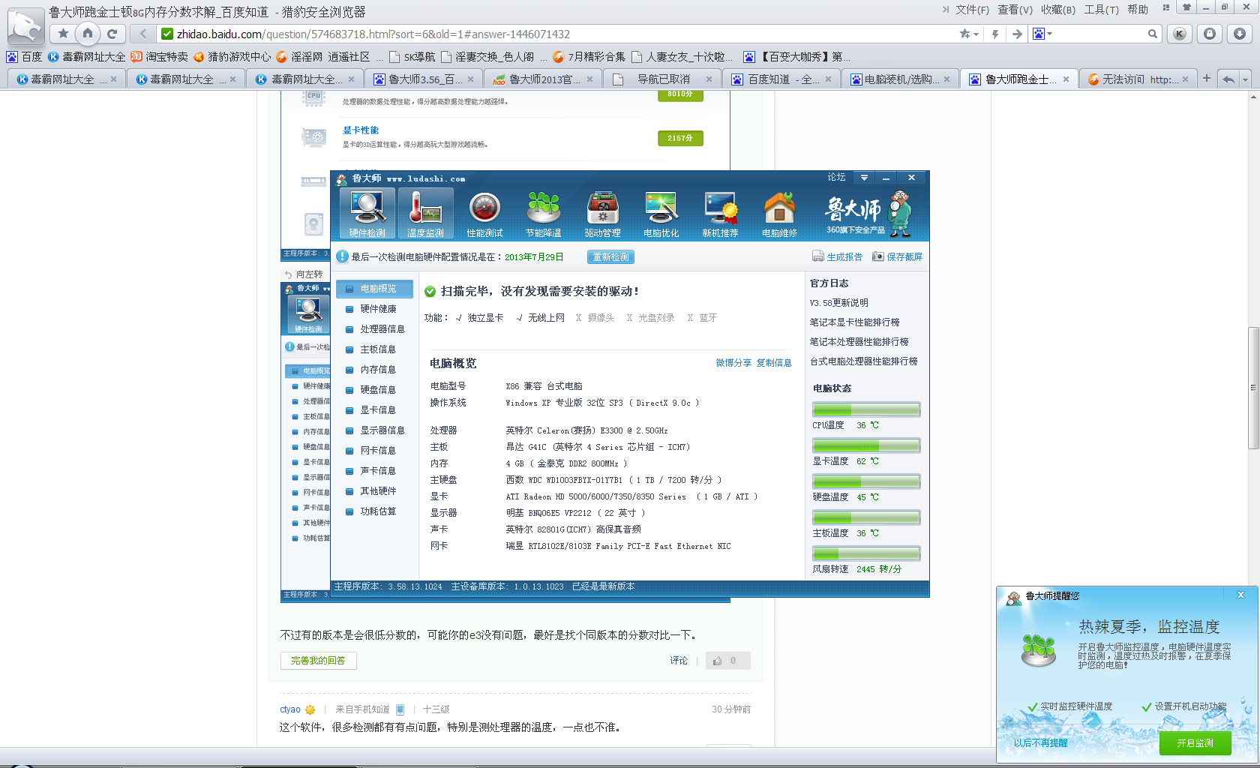Go to browser home page button

tap(88, 34)
